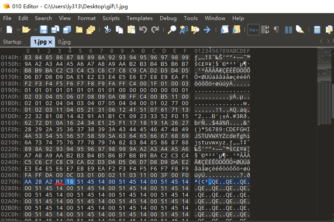Redo the last edit

point(155,29)
